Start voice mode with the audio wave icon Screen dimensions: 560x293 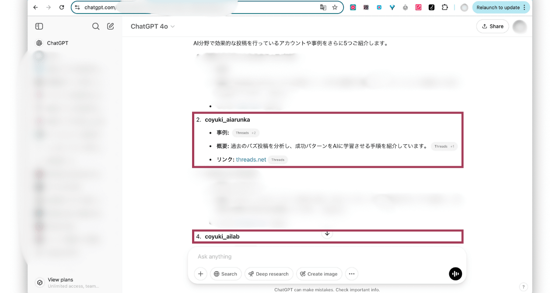tap(455, 274)
